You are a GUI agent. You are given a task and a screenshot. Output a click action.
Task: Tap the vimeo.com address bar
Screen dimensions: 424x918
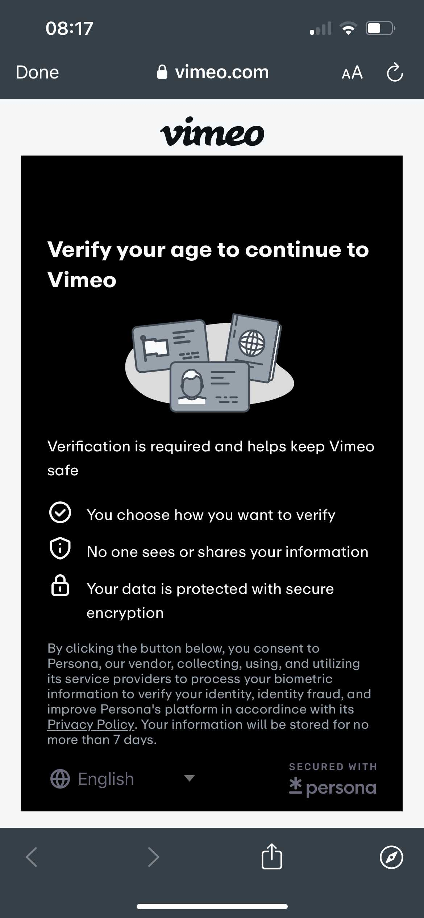click(221, 72)
